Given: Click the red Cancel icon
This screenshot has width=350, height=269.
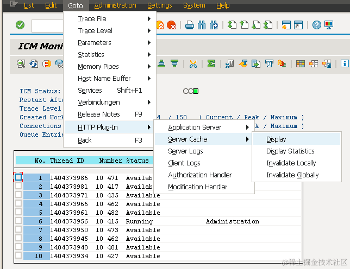Looking at the screenshot, I should (171, 25).
